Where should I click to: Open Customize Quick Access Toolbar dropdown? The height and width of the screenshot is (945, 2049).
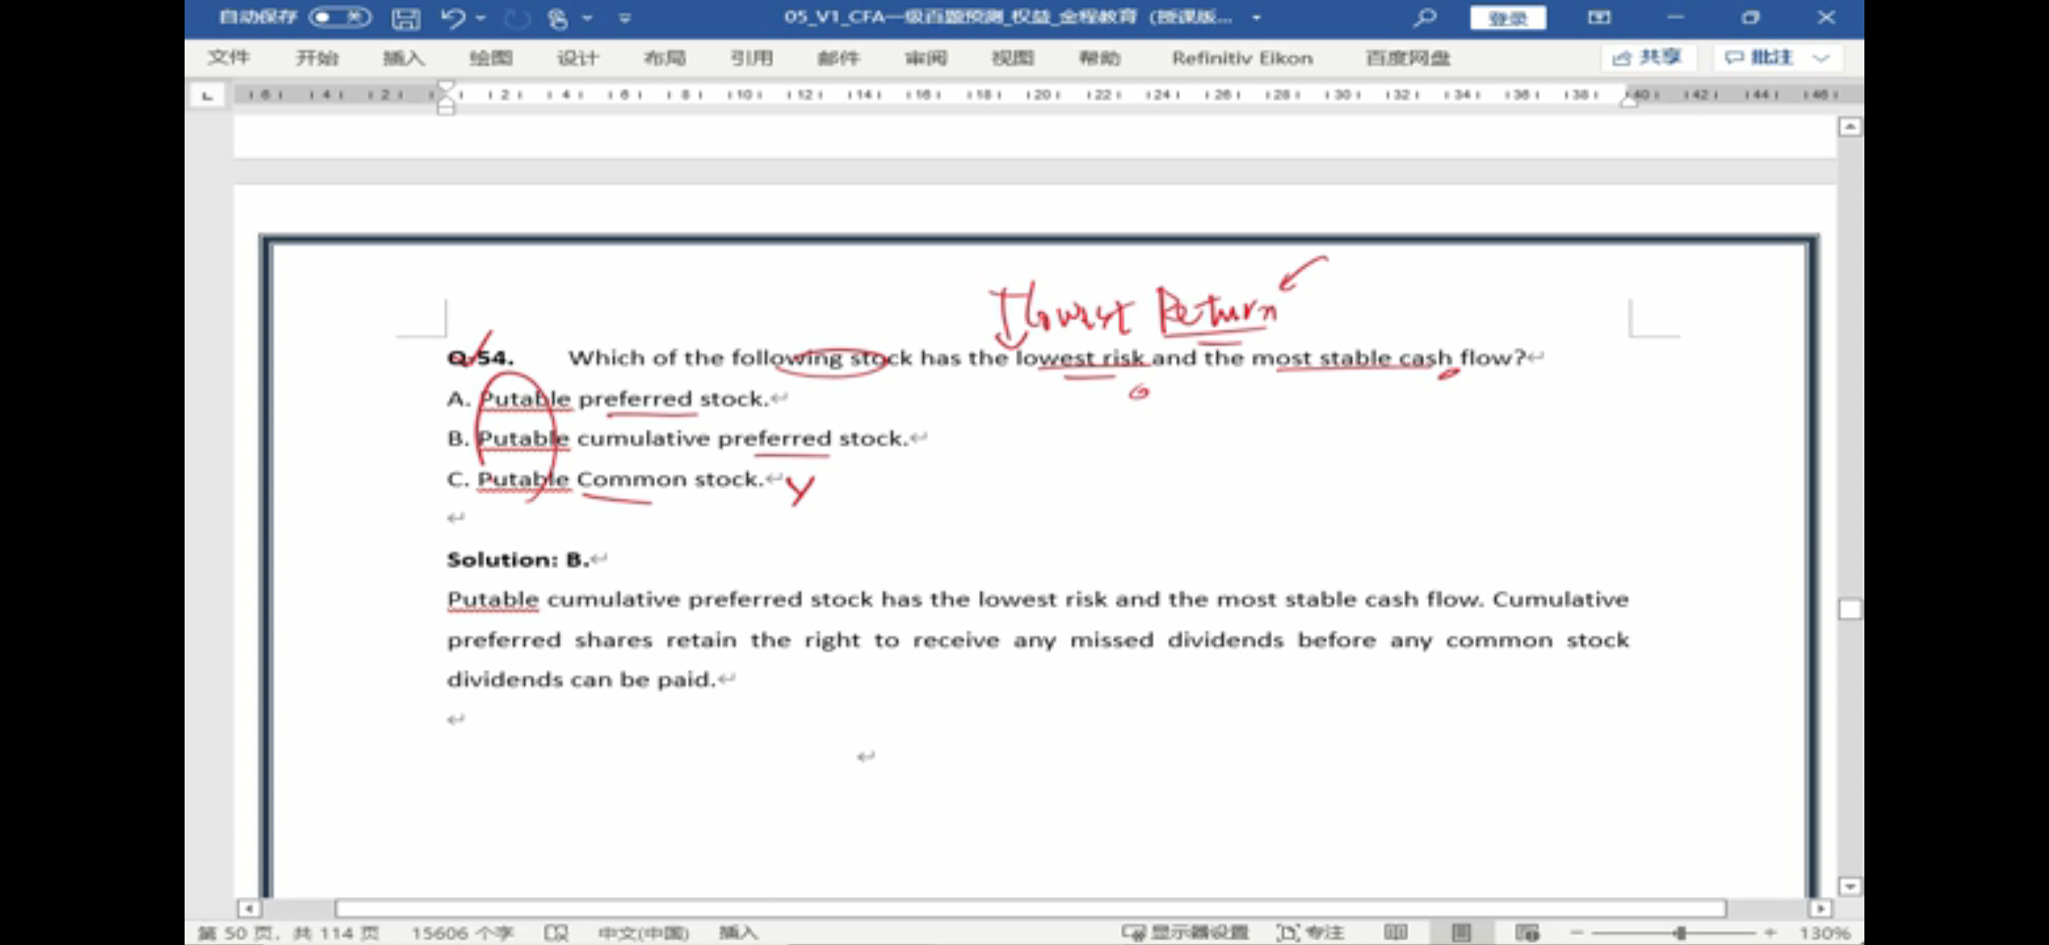pyautogui.click(x=625, y=18)
